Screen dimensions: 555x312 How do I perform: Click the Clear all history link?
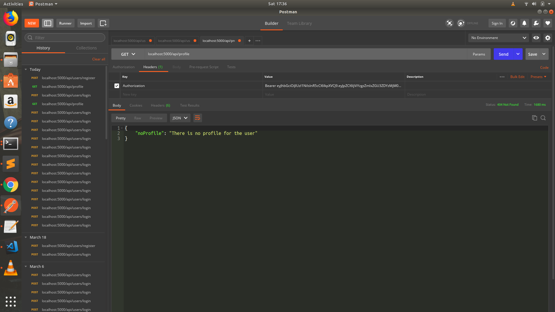(x=98, y=59)
